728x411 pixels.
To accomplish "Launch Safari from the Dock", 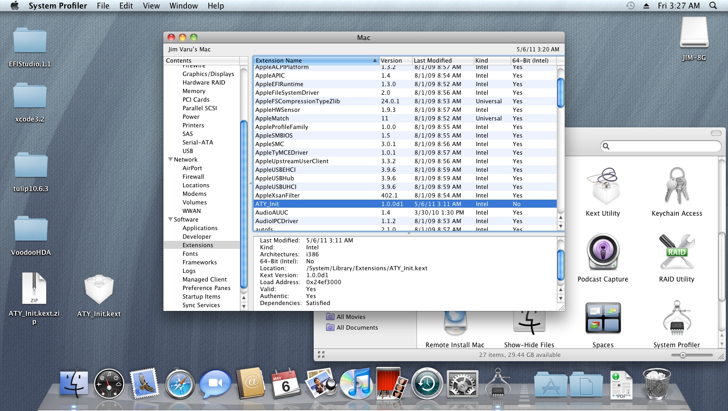I will (180, 384).
